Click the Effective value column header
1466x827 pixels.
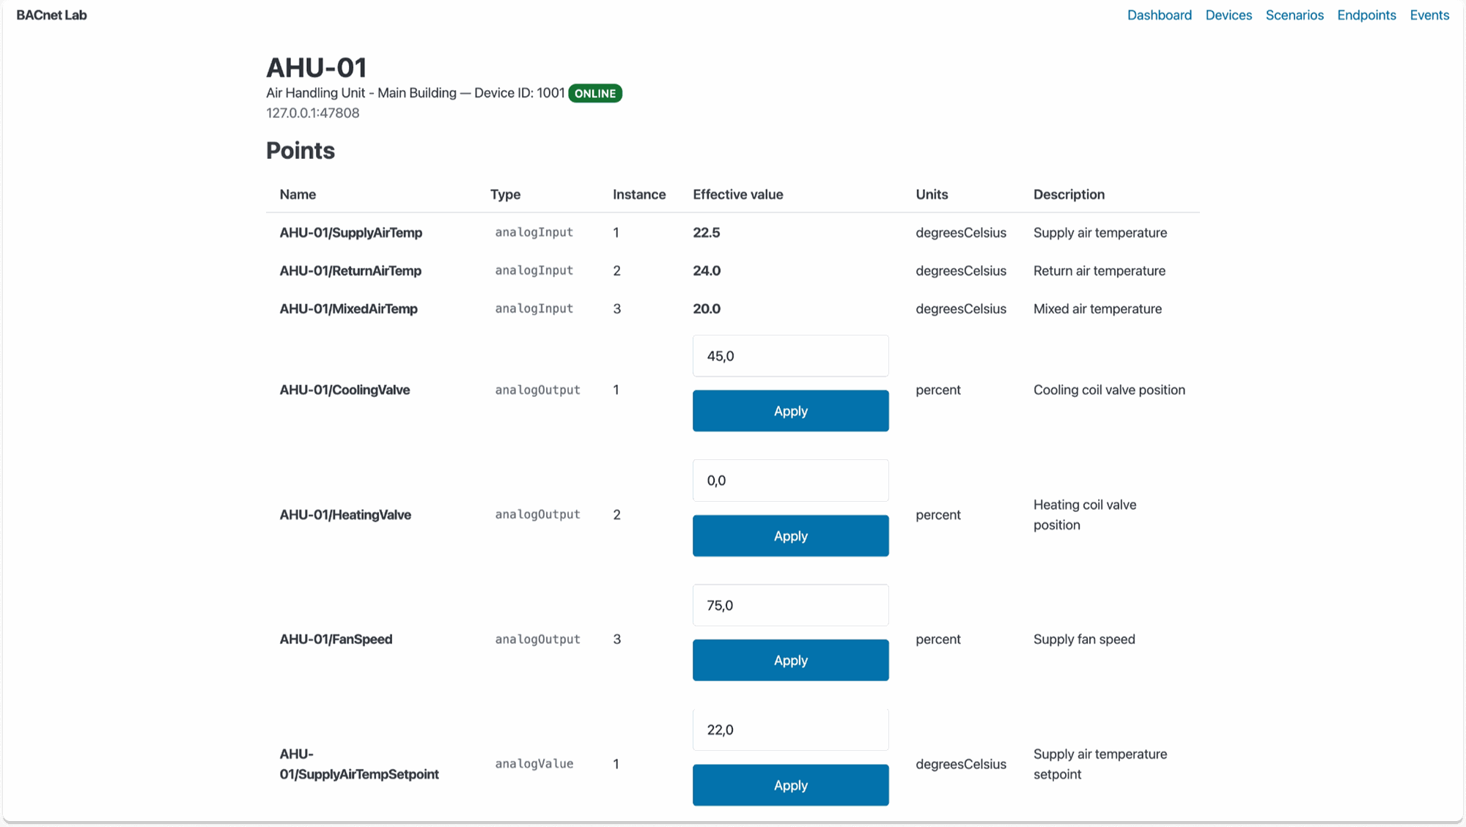738,195
